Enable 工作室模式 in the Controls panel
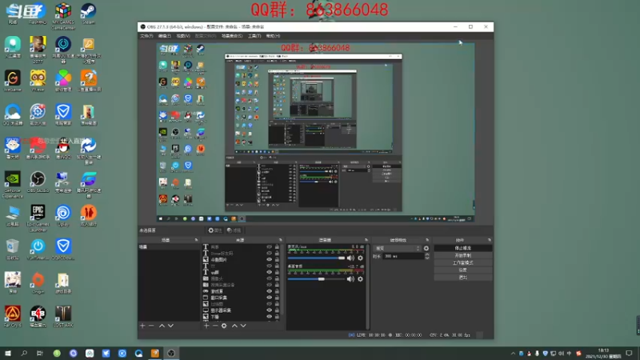This screenshot has height=360, width=640. click(463, 263)
